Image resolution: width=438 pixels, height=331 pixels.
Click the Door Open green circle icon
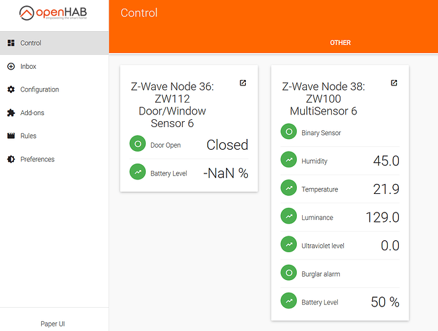tap(137, 144)
